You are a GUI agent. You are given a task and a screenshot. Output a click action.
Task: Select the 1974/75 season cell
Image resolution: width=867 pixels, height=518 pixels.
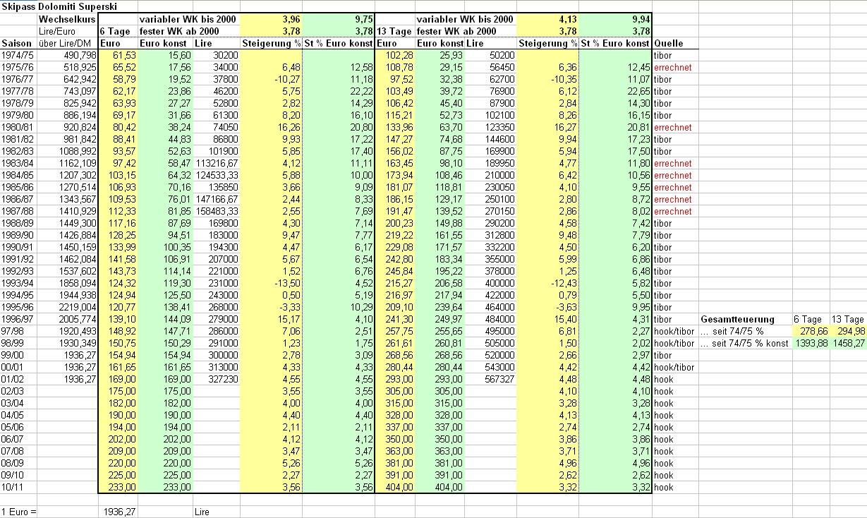[x=18, y=55]
